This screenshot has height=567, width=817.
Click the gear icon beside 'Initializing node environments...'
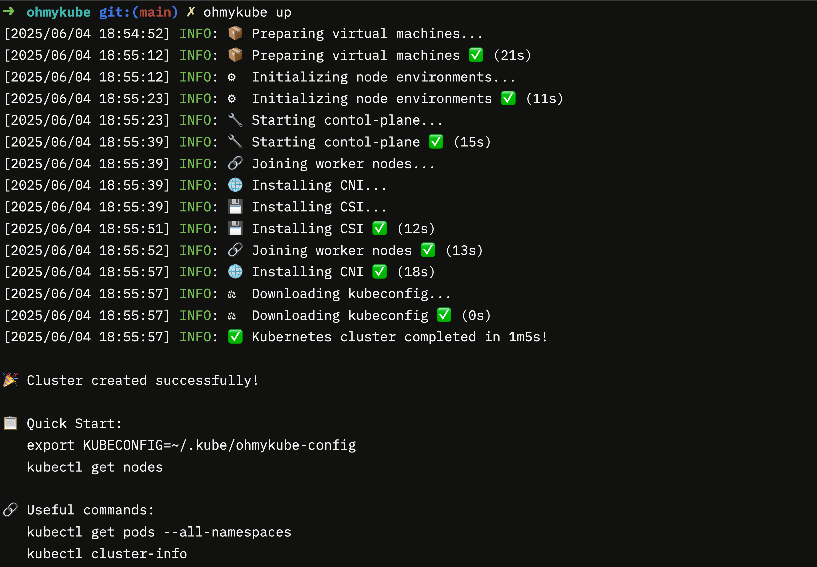coord(232,77)
